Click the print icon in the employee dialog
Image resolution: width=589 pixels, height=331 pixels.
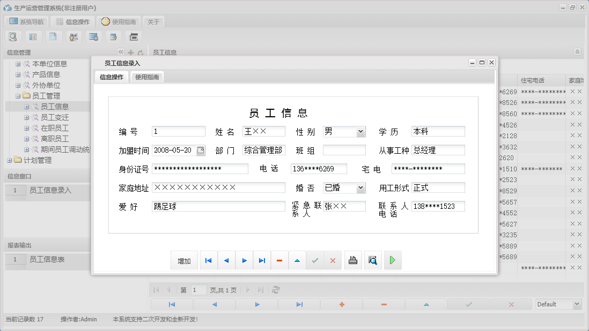353,260
